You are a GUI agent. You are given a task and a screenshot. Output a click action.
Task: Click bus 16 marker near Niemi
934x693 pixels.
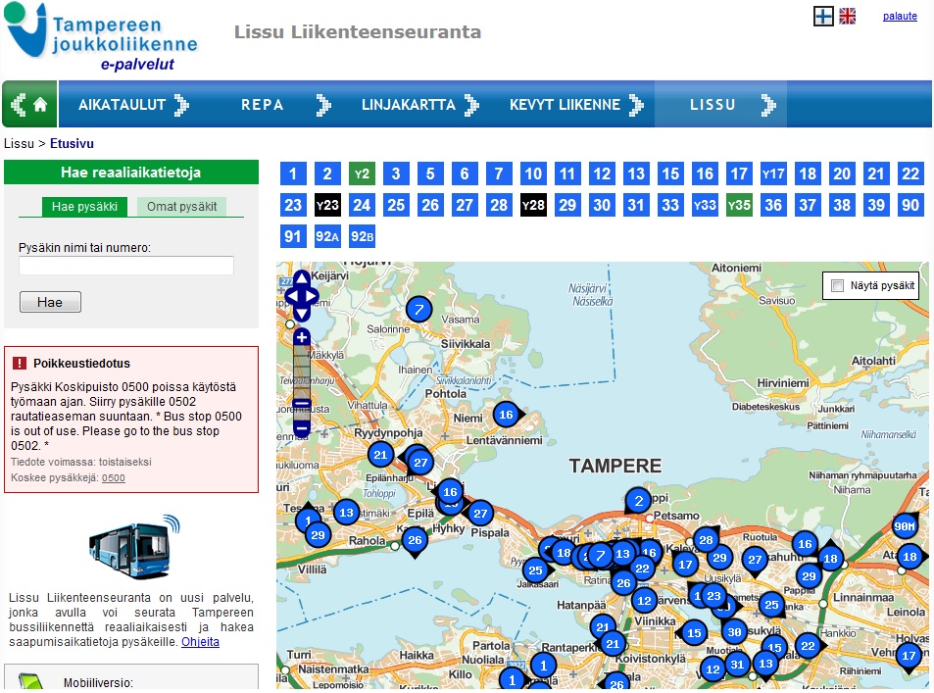[x=506, y=415]
